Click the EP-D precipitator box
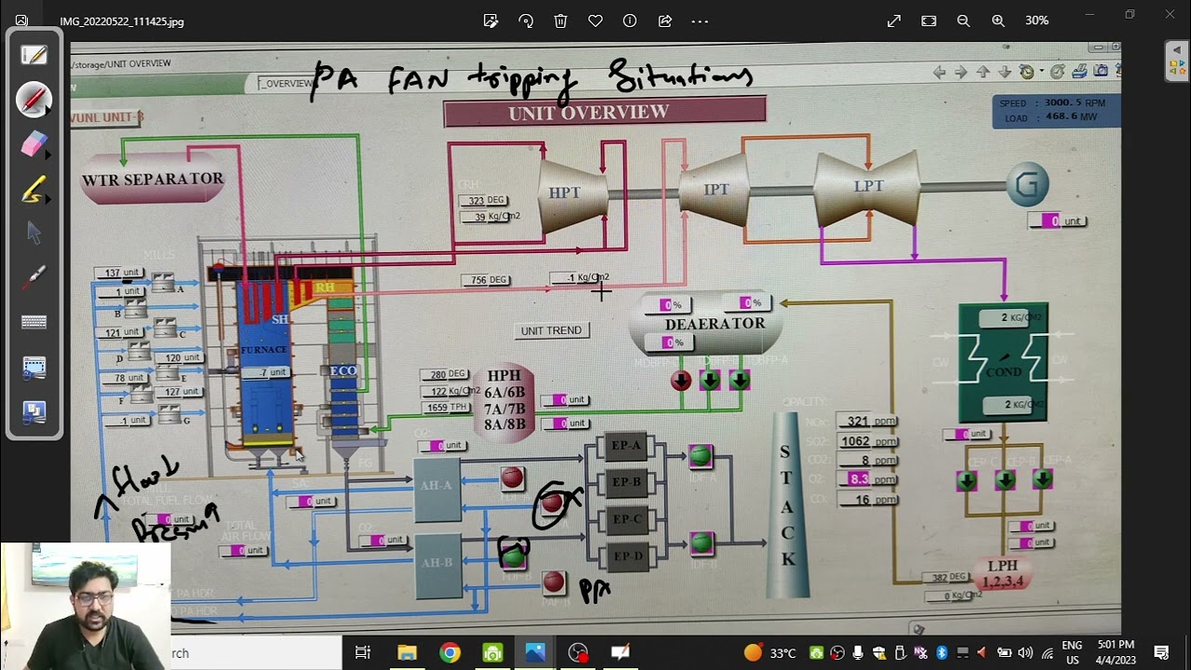Image resolution: width=1191 pixels, height=670 pixels. [x=626, y=556]
